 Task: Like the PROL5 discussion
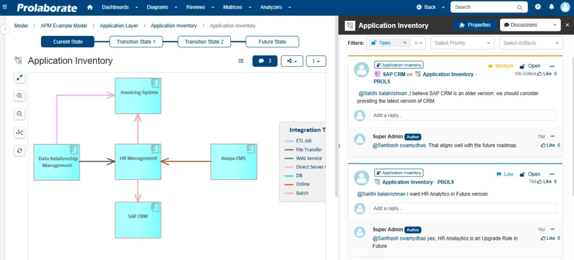(x=544, y=73)
